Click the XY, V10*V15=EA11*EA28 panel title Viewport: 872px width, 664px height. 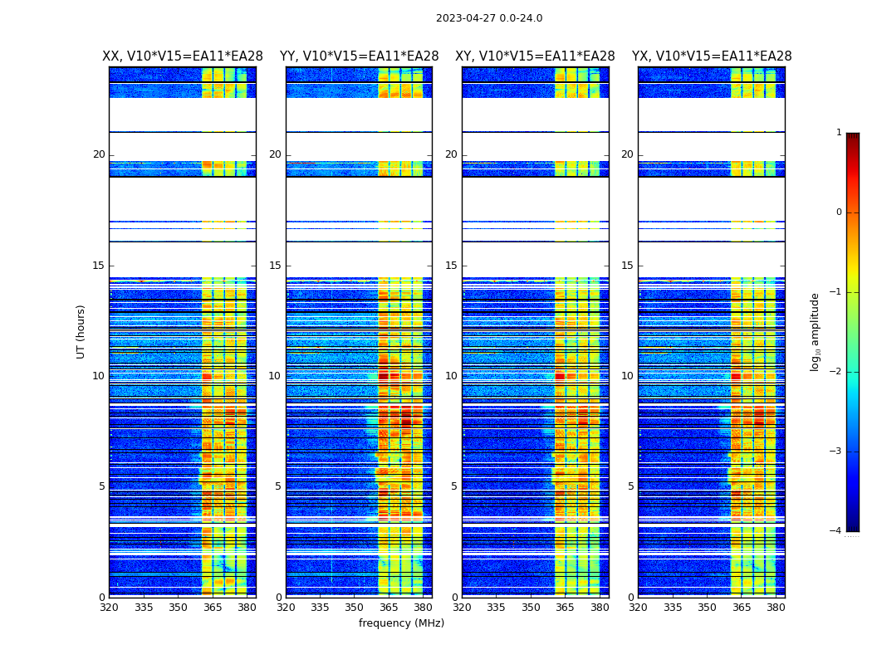[535, 56]
